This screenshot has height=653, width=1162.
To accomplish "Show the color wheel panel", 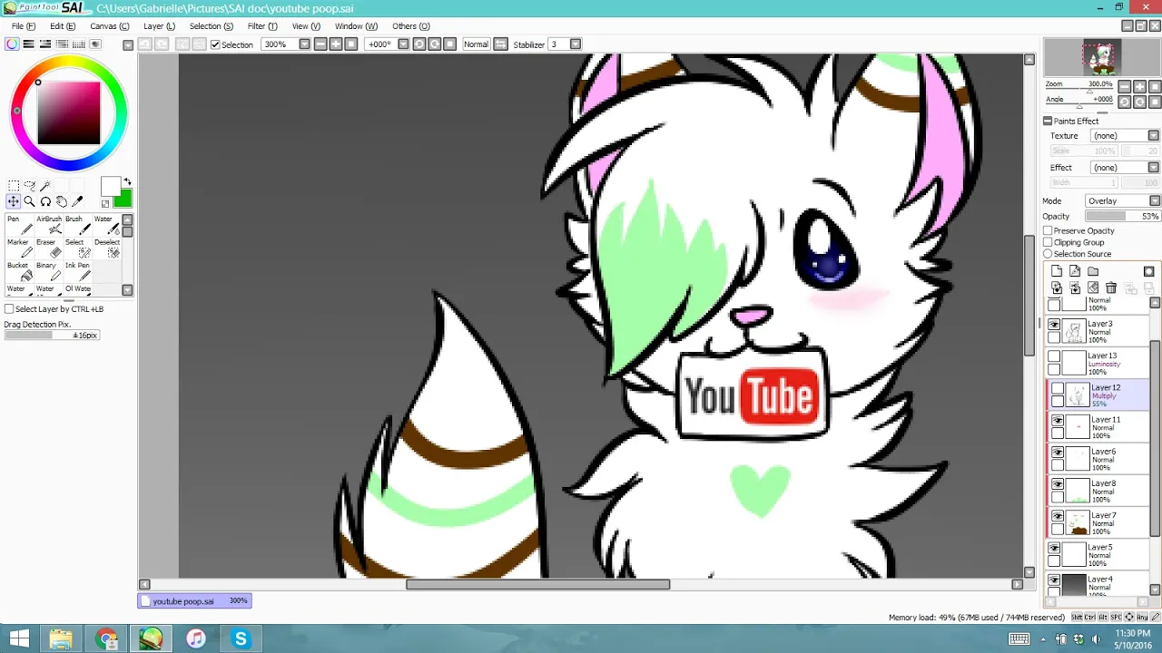I will tap(13, 44).
